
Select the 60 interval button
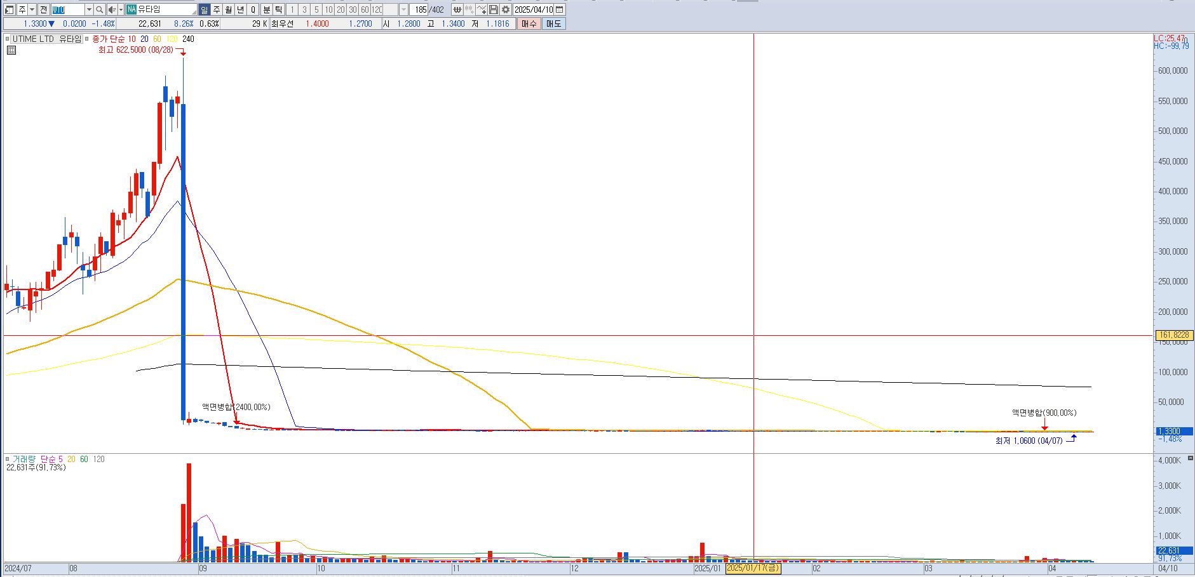(x=365, y=10)
